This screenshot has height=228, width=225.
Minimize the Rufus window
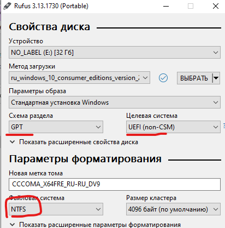[x=166, y=6]
